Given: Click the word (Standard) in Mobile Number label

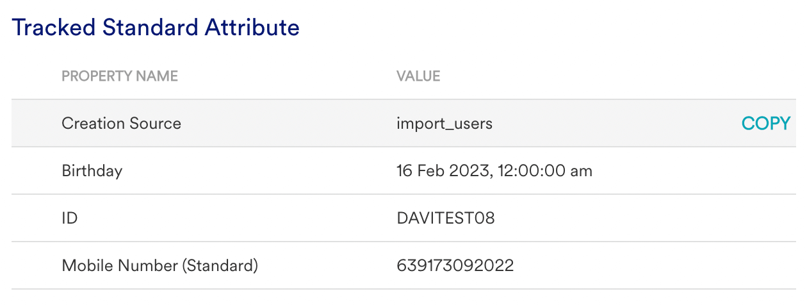Looking at the screenshot, I should (x=220, y=265).
